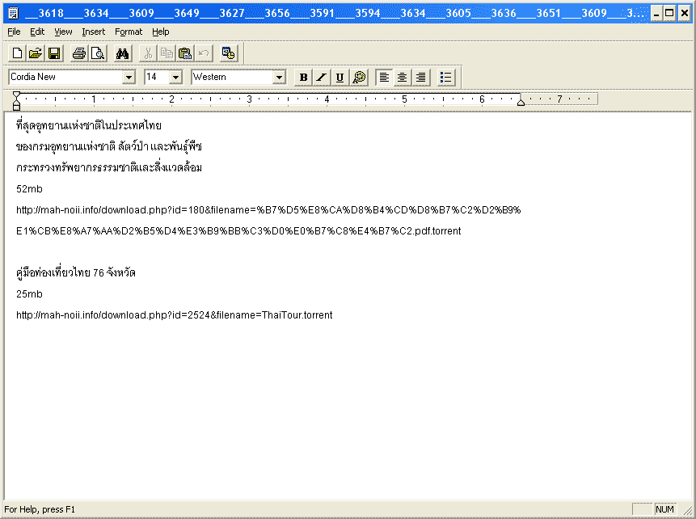Toggle Bold formatting
This screenshot has width=696, height=519.
[x=303, y=77]
